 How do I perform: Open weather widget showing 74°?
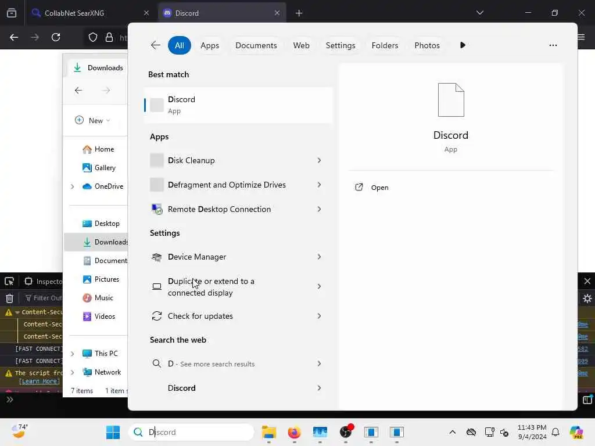19,431
